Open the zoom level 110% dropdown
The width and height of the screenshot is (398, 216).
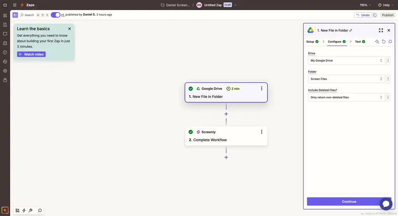point(365,5)
